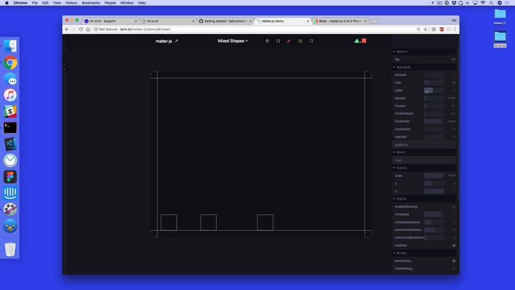Toggle the wireframes checkbox
Viewport: 515px width, 290px height.
[454, 261]
